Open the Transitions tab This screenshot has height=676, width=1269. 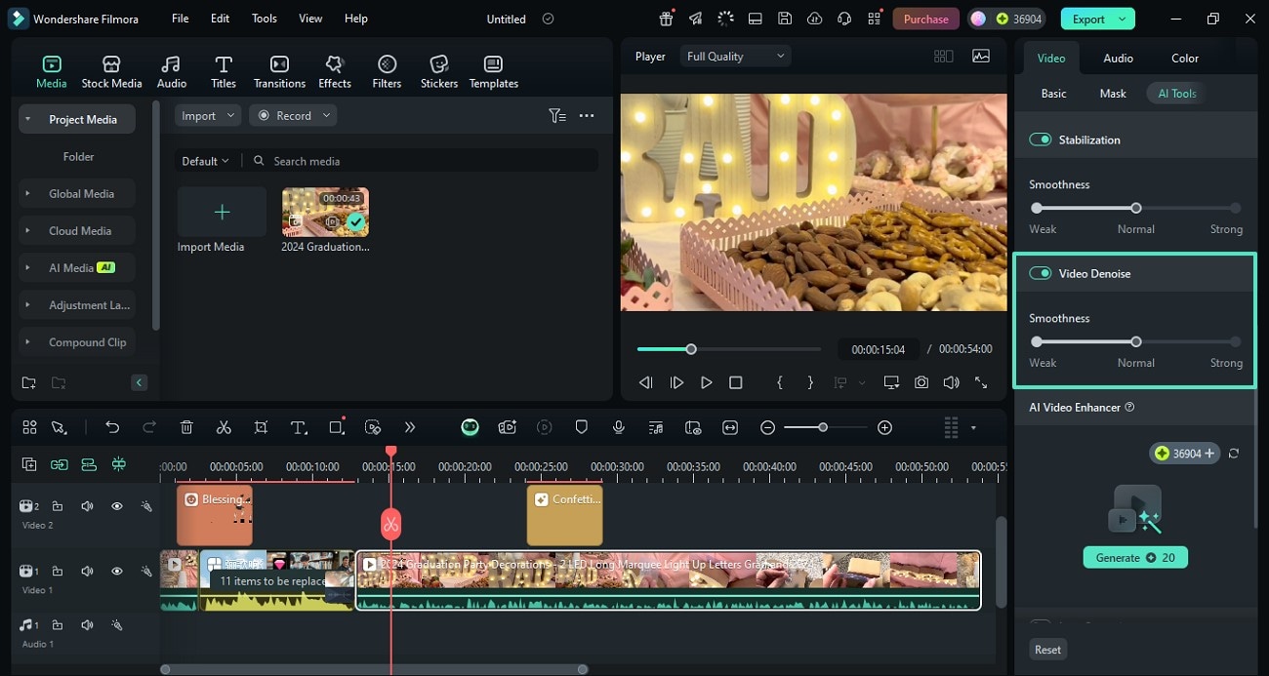(x=279, y=71)
